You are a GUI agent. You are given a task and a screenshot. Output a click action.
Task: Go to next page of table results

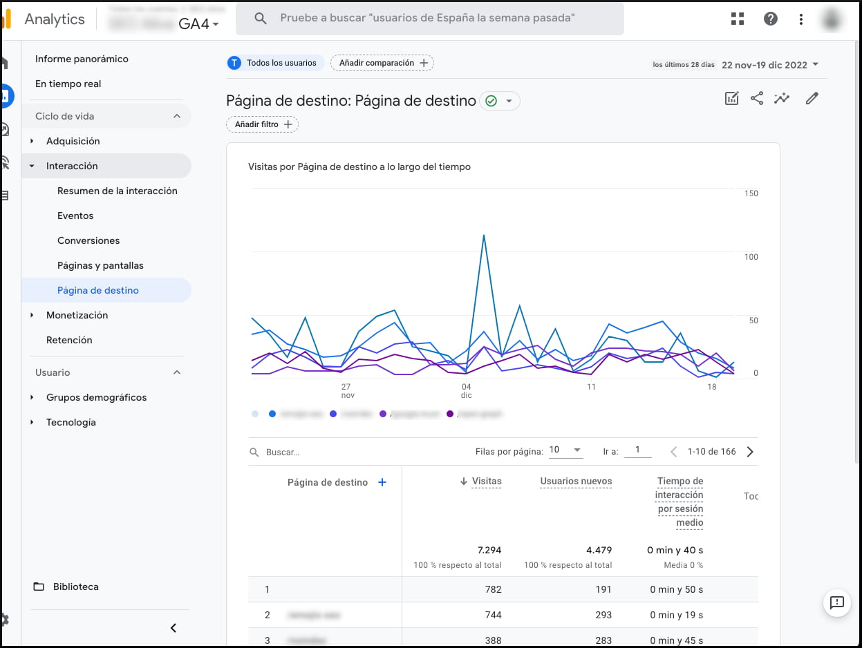point(750,452)
